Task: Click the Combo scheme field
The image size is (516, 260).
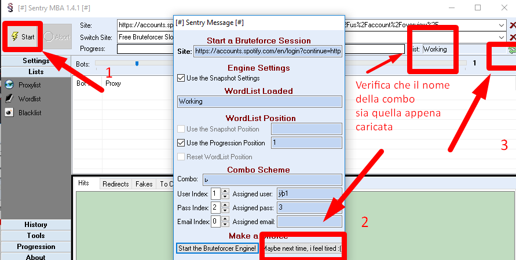Action: (273, 180)
